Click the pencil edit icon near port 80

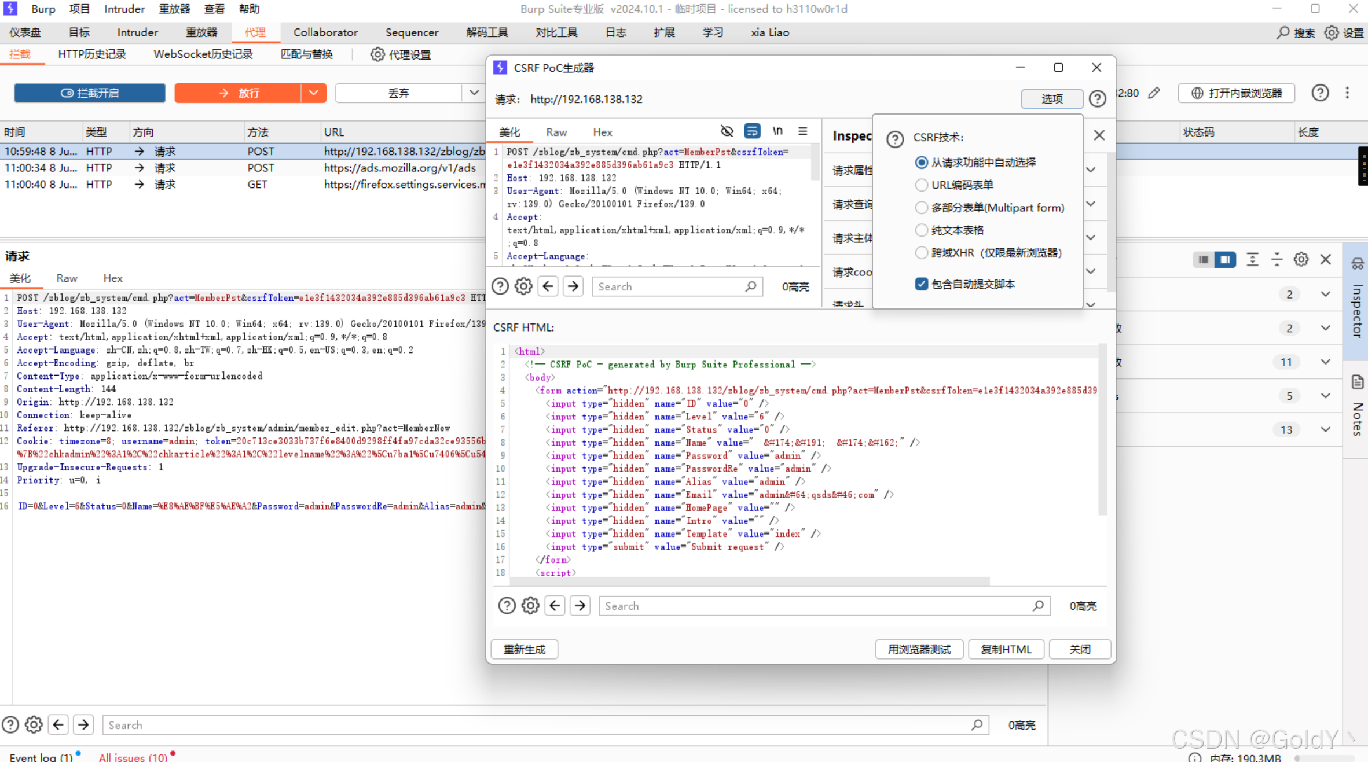pyautogui.click(x=1154, y=93)
